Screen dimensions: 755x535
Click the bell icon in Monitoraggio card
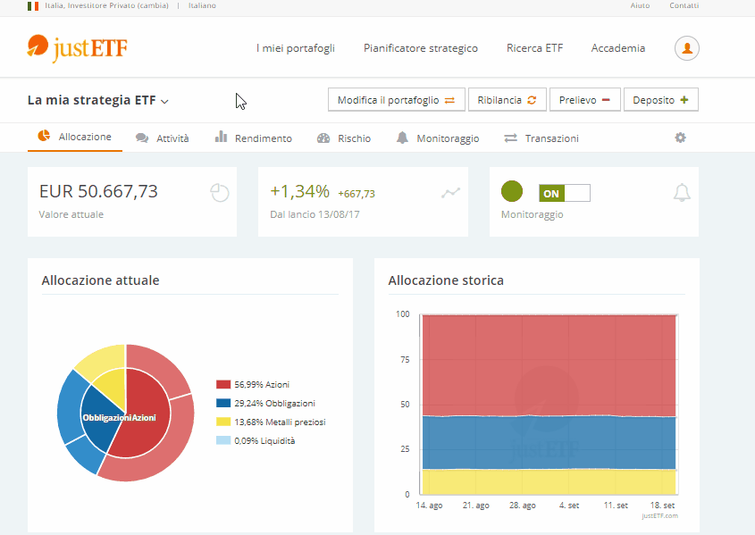tap(682, 193)
